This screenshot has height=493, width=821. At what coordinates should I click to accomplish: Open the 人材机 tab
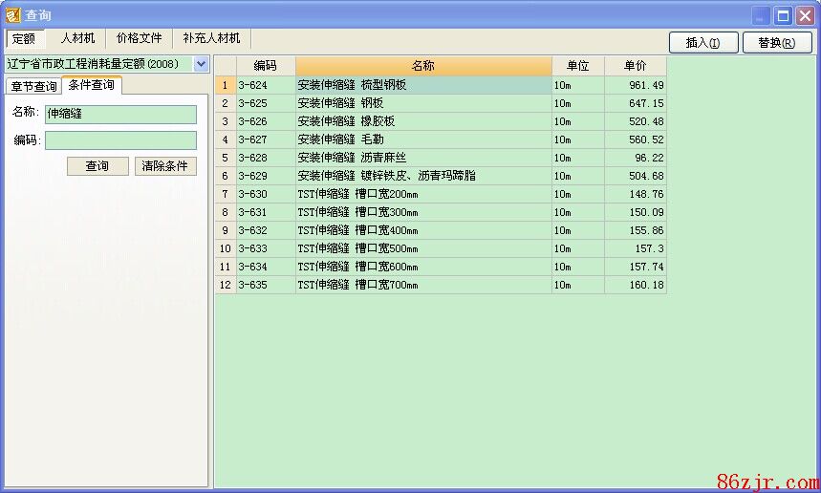[77, 39]
